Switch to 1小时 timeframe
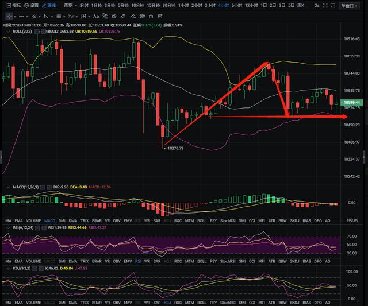Viewport: 368px width, 306px height. click(x=183, y=5)
